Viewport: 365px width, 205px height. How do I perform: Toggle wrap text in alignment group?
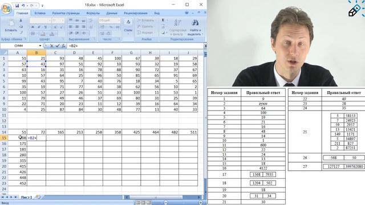point(91,20)
